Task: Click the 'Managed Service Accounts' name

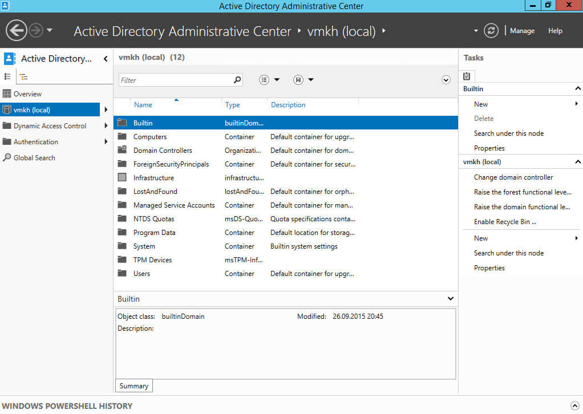Action: pos(174,205)
